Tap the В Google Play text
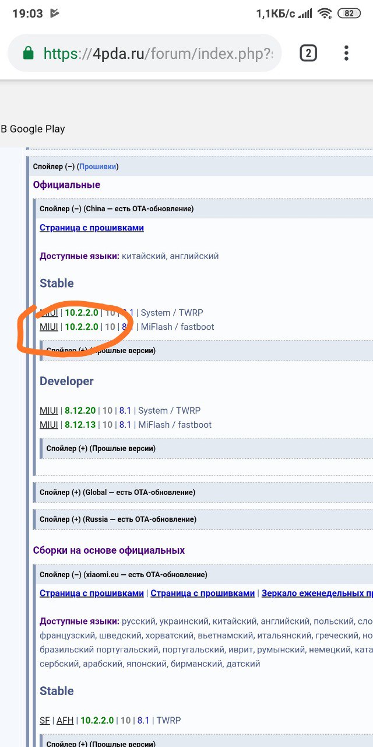The image size is (373, 747). point(33,129)
